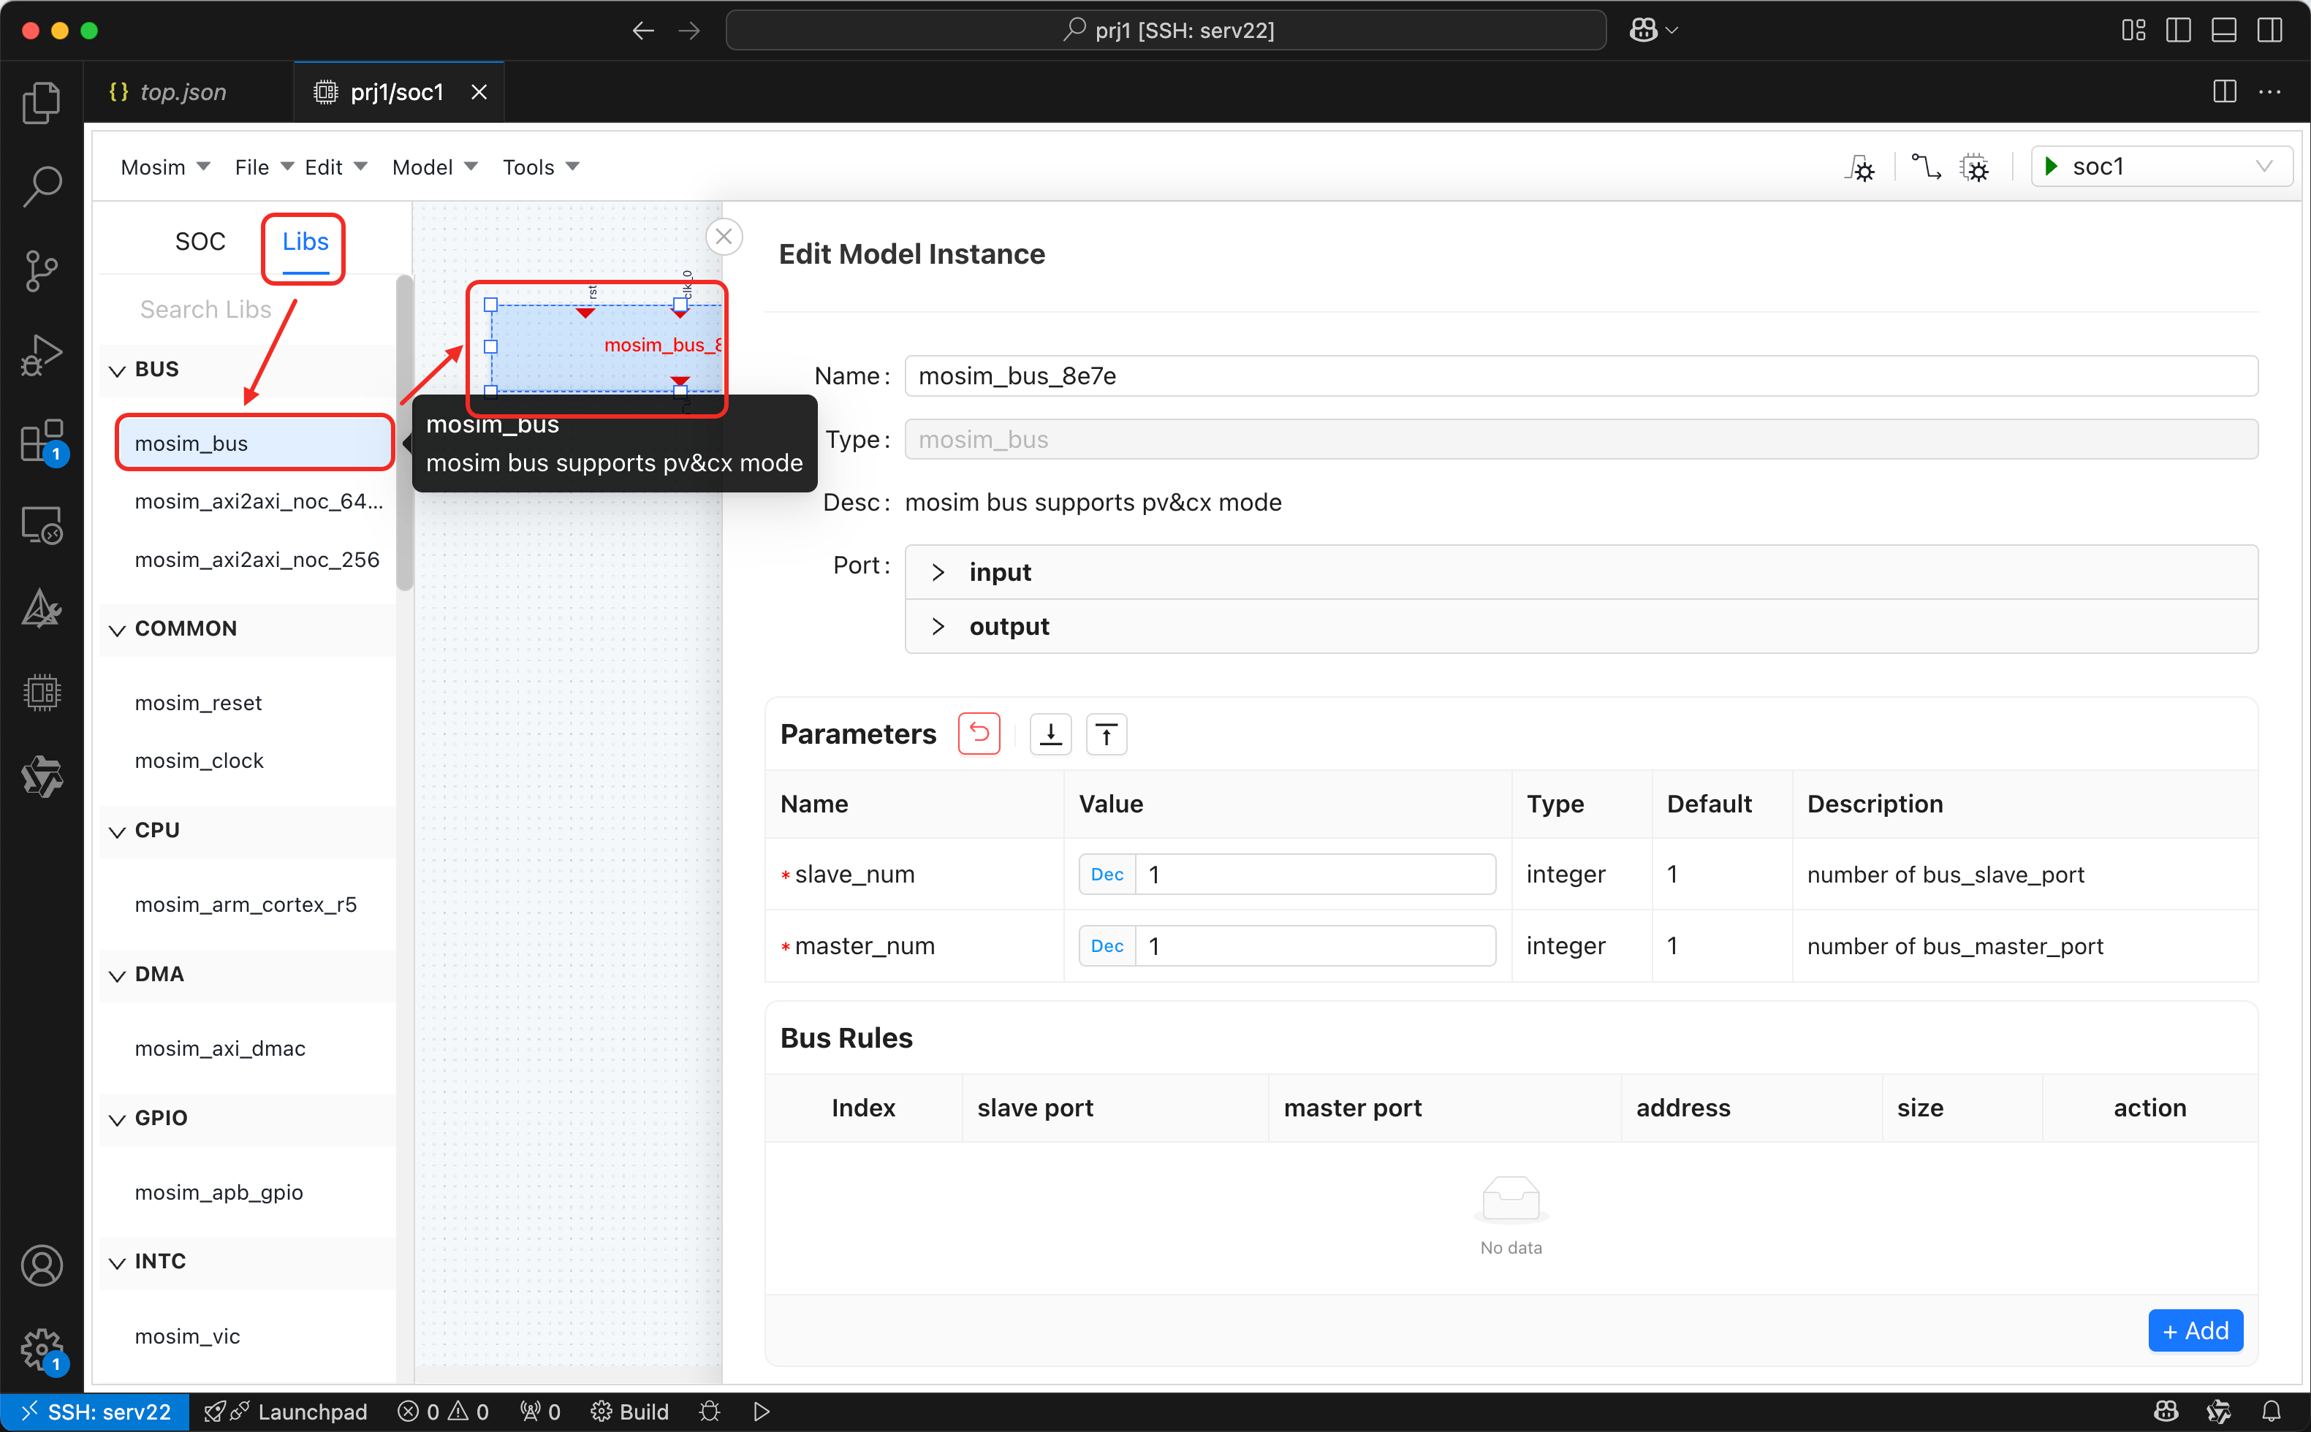Click the prj1 command center search box
This screenshot has height=1432, width=2311.
click(x=1166, y=30)
